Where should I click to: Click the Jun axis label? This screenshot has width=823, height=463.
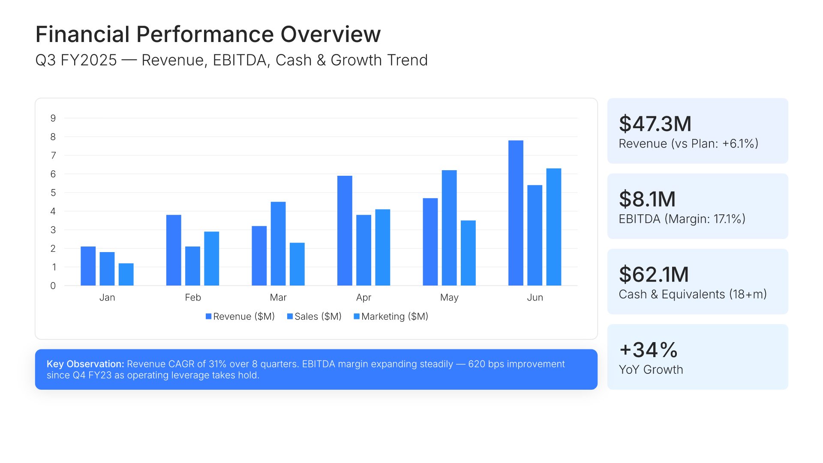point(535,298)
